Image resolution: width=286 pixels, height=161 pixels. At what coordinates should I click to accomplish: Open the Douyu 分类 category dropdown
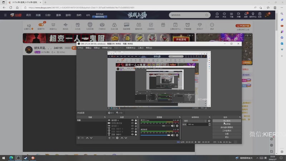48,15
